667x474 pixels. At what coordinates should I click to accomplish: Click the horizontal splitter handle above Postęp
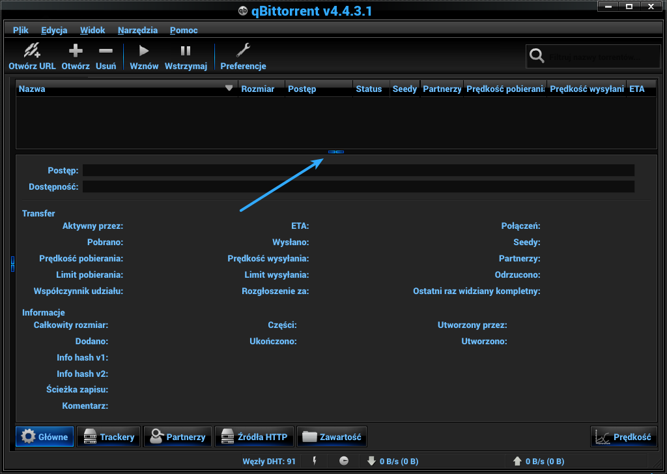pos(336,152)
